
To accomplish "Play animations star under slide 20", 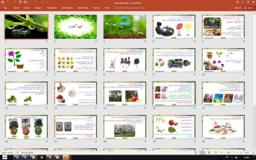I will coord(244,141).
